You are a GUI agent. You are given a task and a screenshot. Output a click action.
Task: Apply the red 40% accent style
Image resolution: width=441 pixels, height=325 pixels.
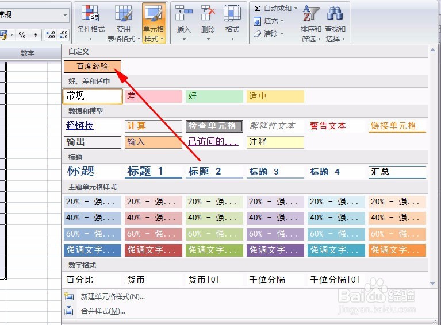pyautogui.click(x=154, y=218)
